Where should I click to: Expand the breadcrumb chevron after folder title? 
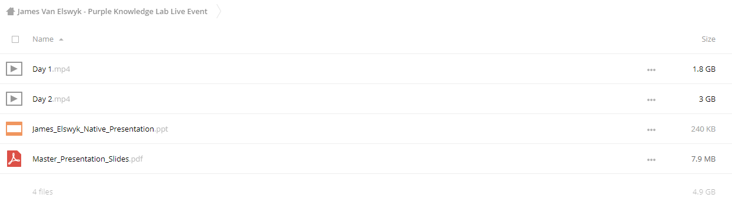(x=219, y=11)
